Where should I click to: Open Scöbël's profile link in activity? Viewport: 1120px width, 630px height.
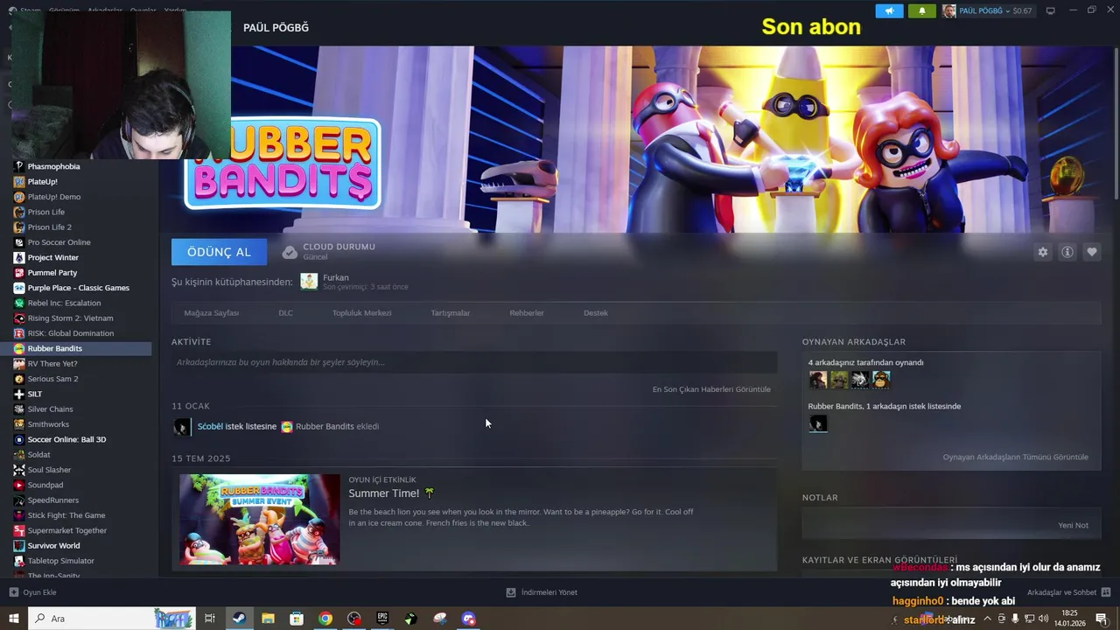click(x=210, y=426)
